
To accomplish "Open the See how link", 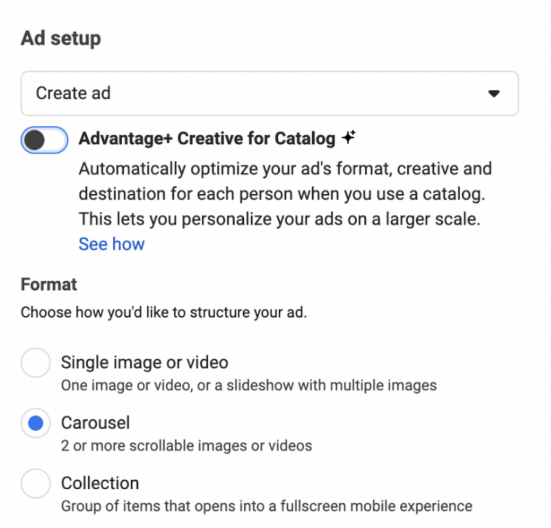I will 111,244.
